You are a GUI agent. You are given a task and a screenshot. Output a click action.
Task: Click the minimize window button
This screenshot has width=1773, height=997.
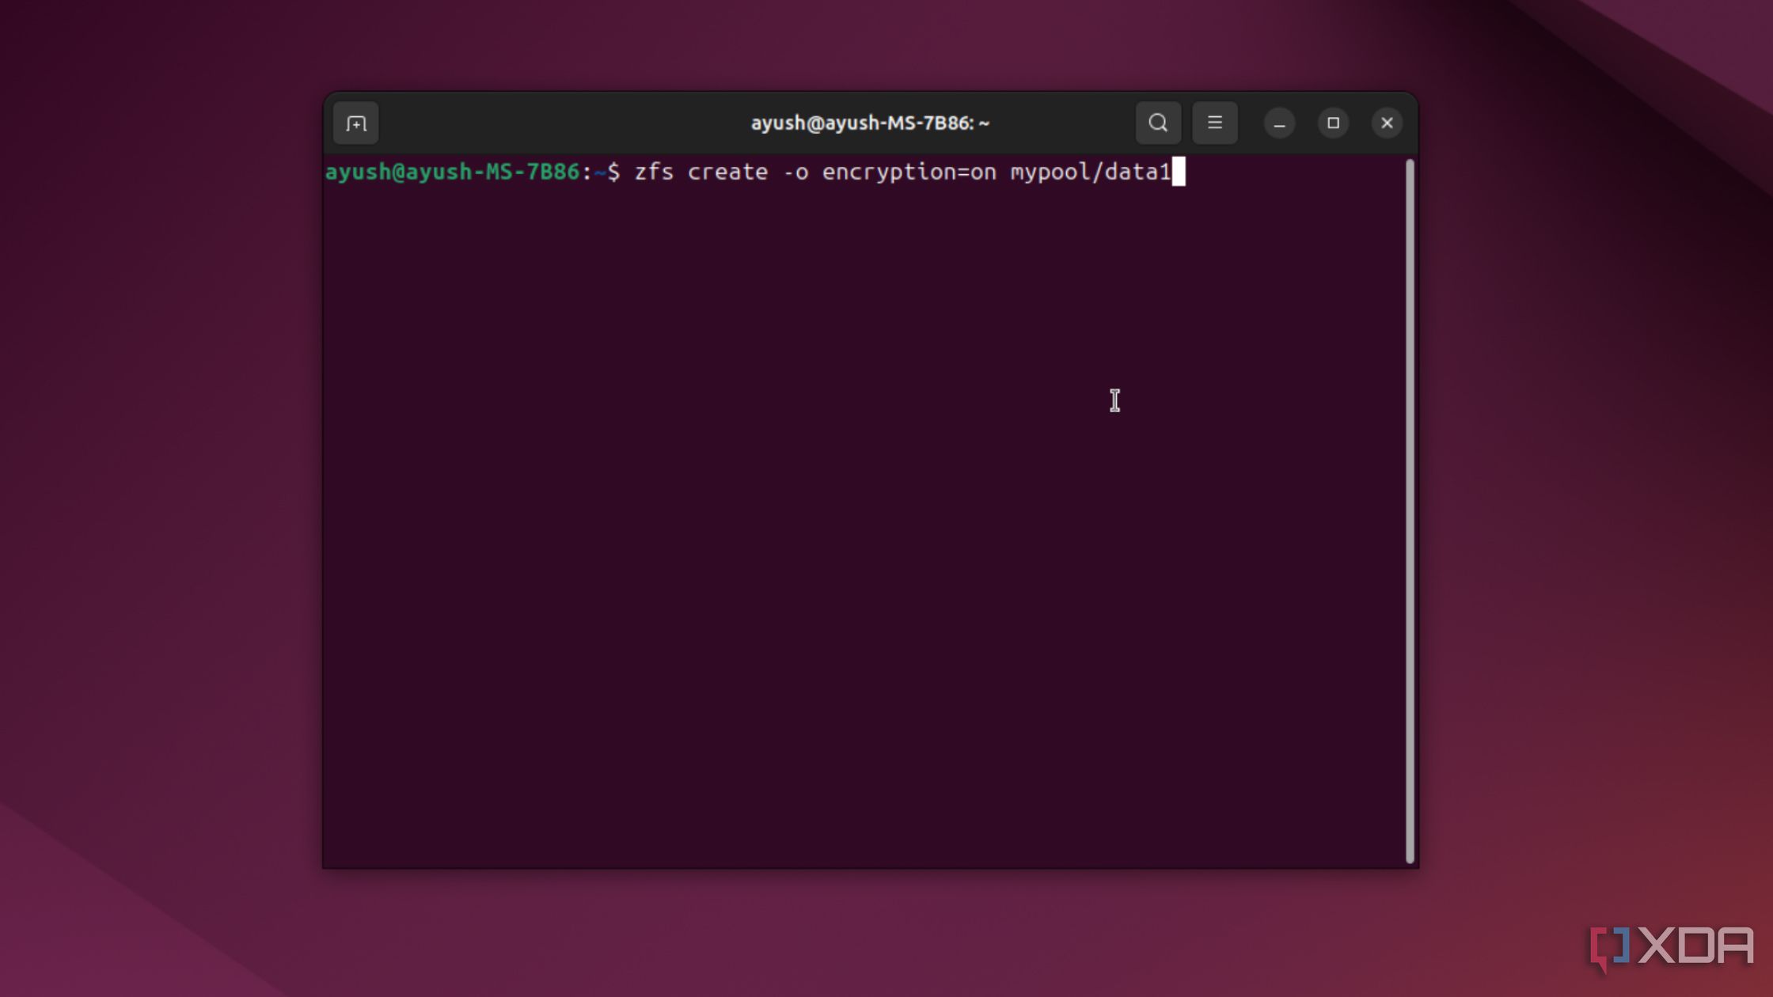point(1278,123)
